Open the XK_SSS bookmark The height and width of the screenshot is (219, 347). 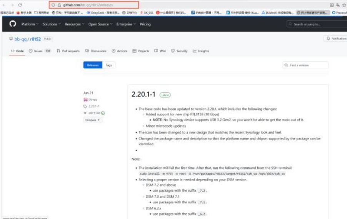147,13
